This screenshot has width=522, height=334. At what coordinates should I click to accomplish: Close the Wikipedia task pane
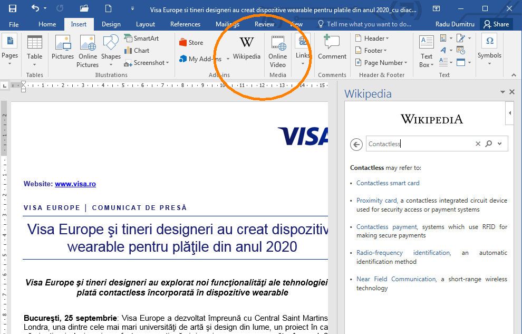click(x=512, y=92)
